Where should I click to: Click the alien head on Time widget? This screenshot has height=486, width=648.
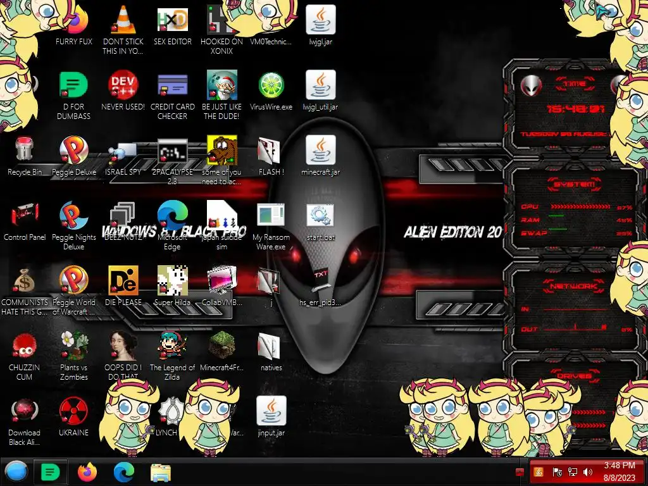(531, 85)
